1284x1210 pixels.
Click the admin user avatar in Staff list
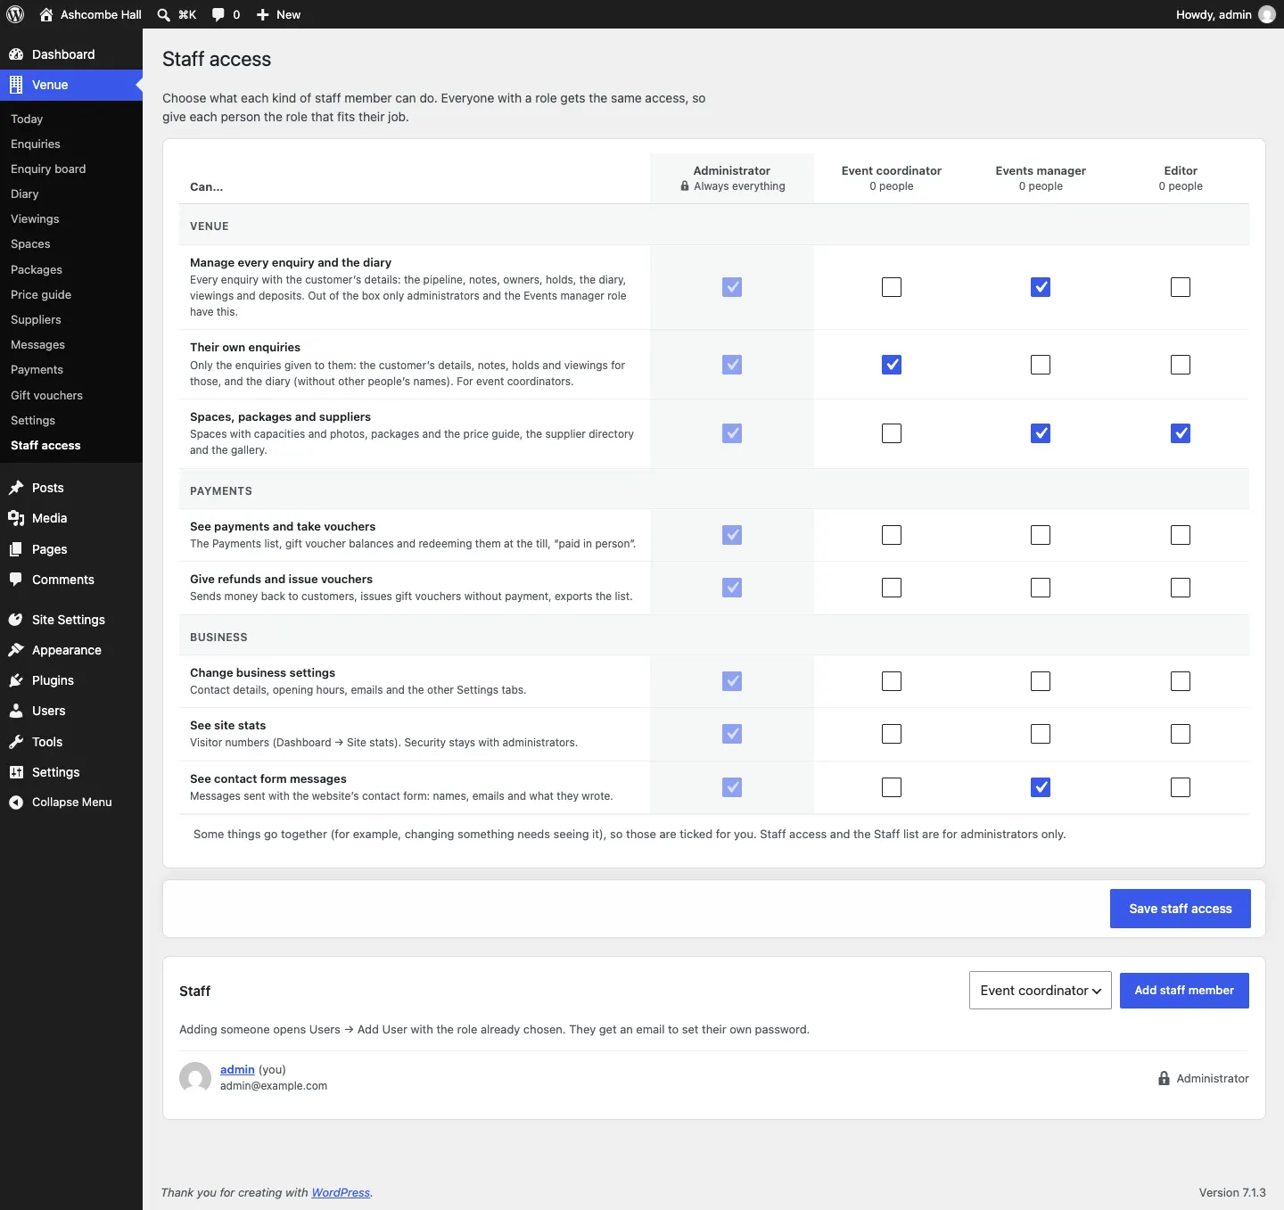pos(195,1078)
